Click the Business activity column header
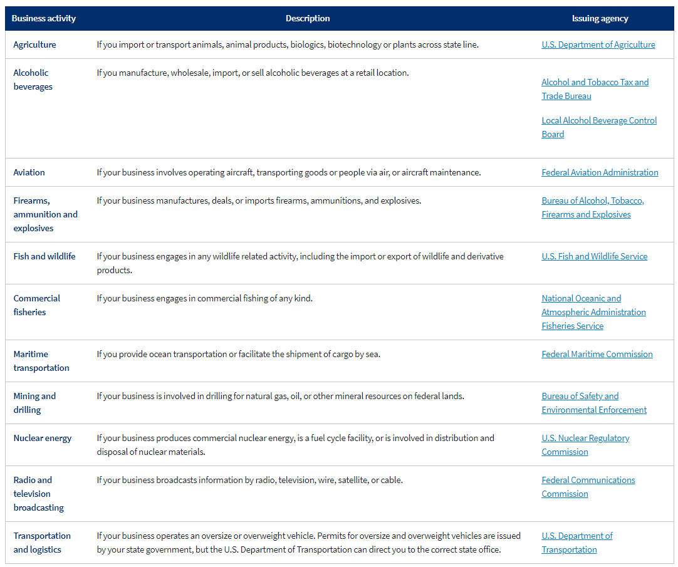Viewport: 678px width, 567px height. tap(44, 18)
